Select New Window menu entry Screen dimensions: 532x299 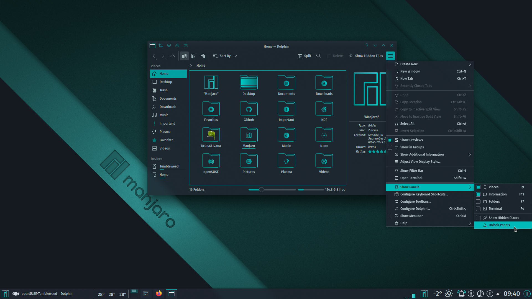tap(430, 71)
